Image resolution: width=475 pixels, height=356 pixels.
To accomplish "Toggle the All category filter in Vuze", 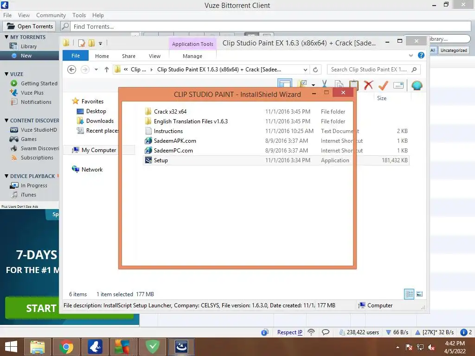I will point(433,50).
